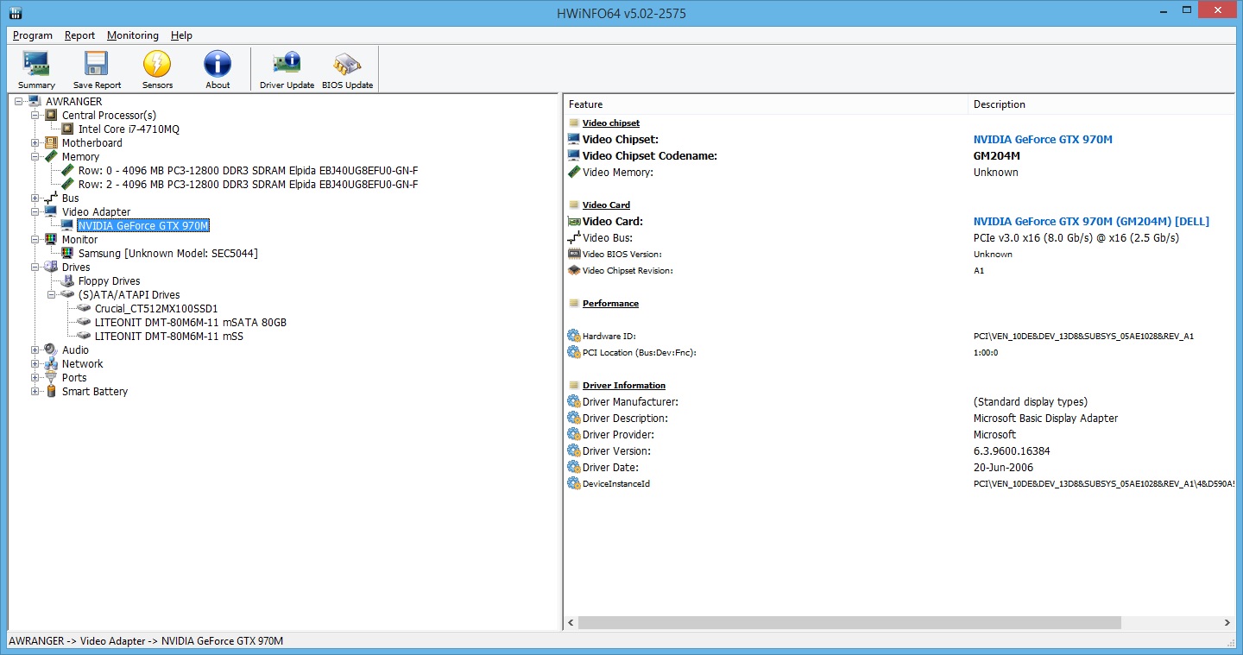The height and width of the screenshot is (655, 1243).
Task: Click the horizontal scrollbar thumb in details pane
Action: 849,622
